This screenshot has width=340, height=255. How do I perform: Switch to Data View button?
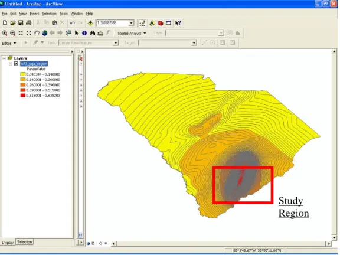(89, 244)
